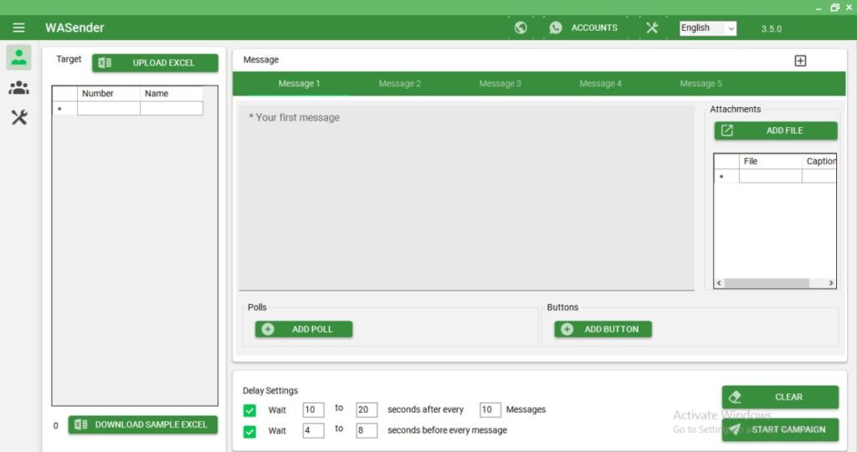This screenshot has height=452, width=857.
Task: Click the empty Number cell in target table
Action: (109, 108)
